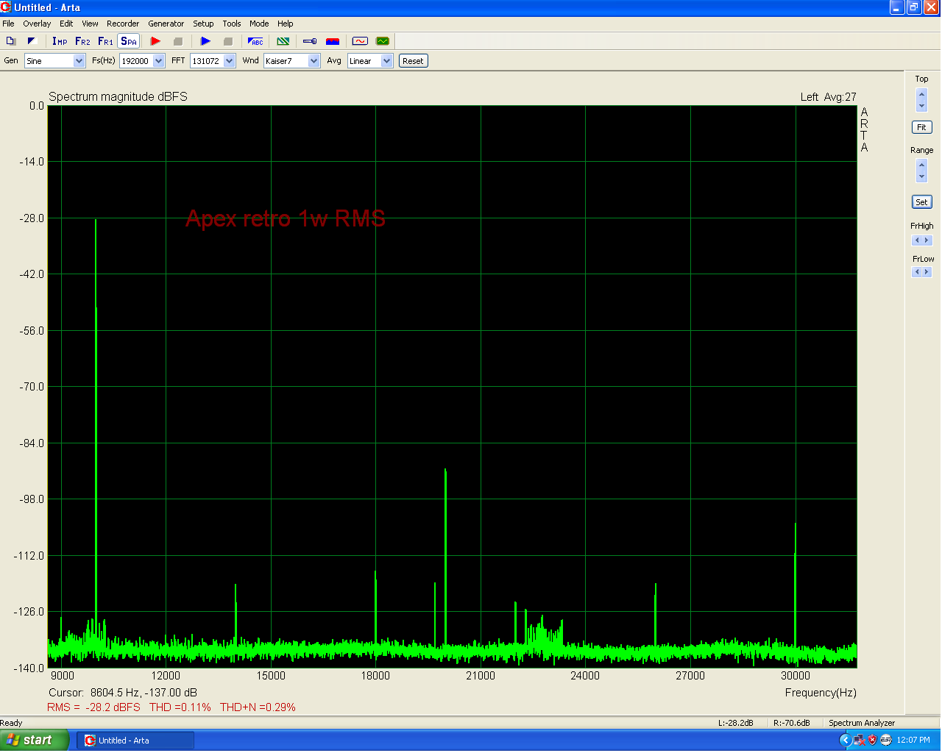Click the Top up/down stepper control
Viewport: 942px width, 753px height.
(x=921, y=99)
